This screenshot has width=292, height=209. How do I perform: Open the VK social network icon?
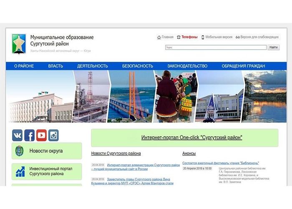[18, 135]
